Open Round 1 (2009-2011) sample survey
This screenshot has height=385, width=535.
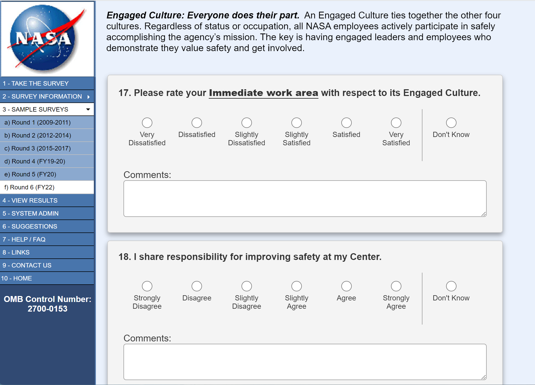coord(37,122)
